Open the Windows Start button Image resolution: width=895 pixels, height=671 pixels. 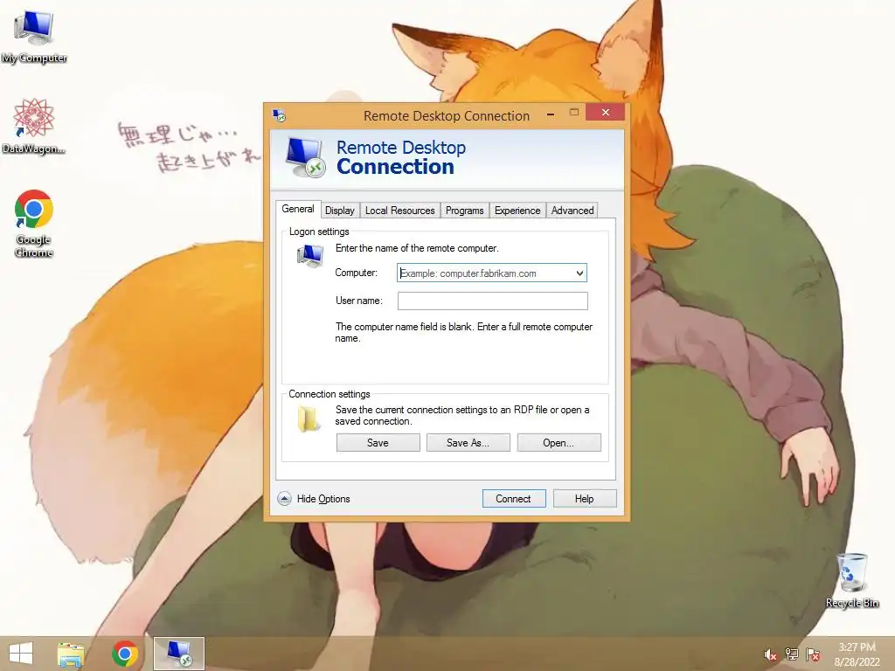click(21, 654)
